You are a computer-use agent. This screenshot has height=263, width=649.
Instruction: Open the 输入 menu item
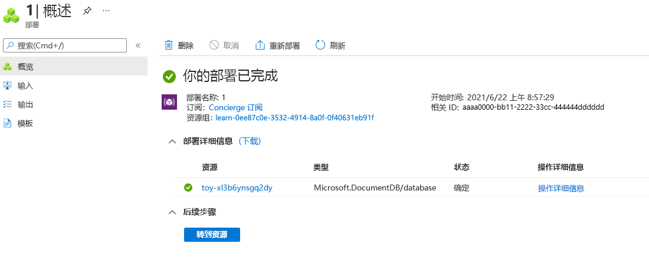click(74, 86)
